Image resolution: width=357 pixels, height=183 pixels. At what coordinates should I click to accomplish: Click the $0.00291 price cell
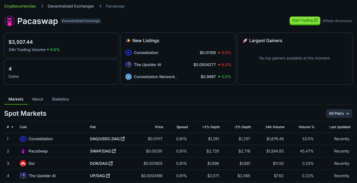(x=154, y=151)
